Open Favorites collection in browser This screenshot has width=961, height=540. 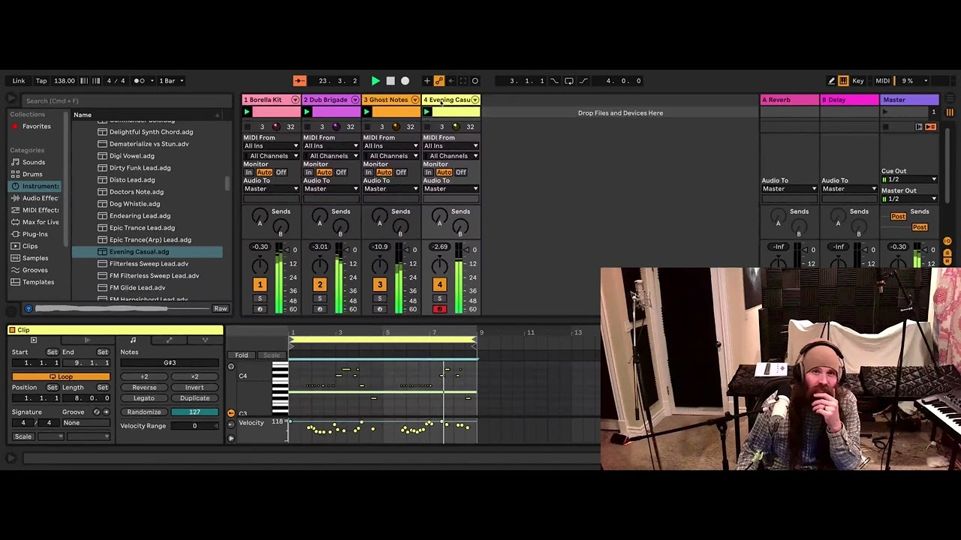(36, 126)
